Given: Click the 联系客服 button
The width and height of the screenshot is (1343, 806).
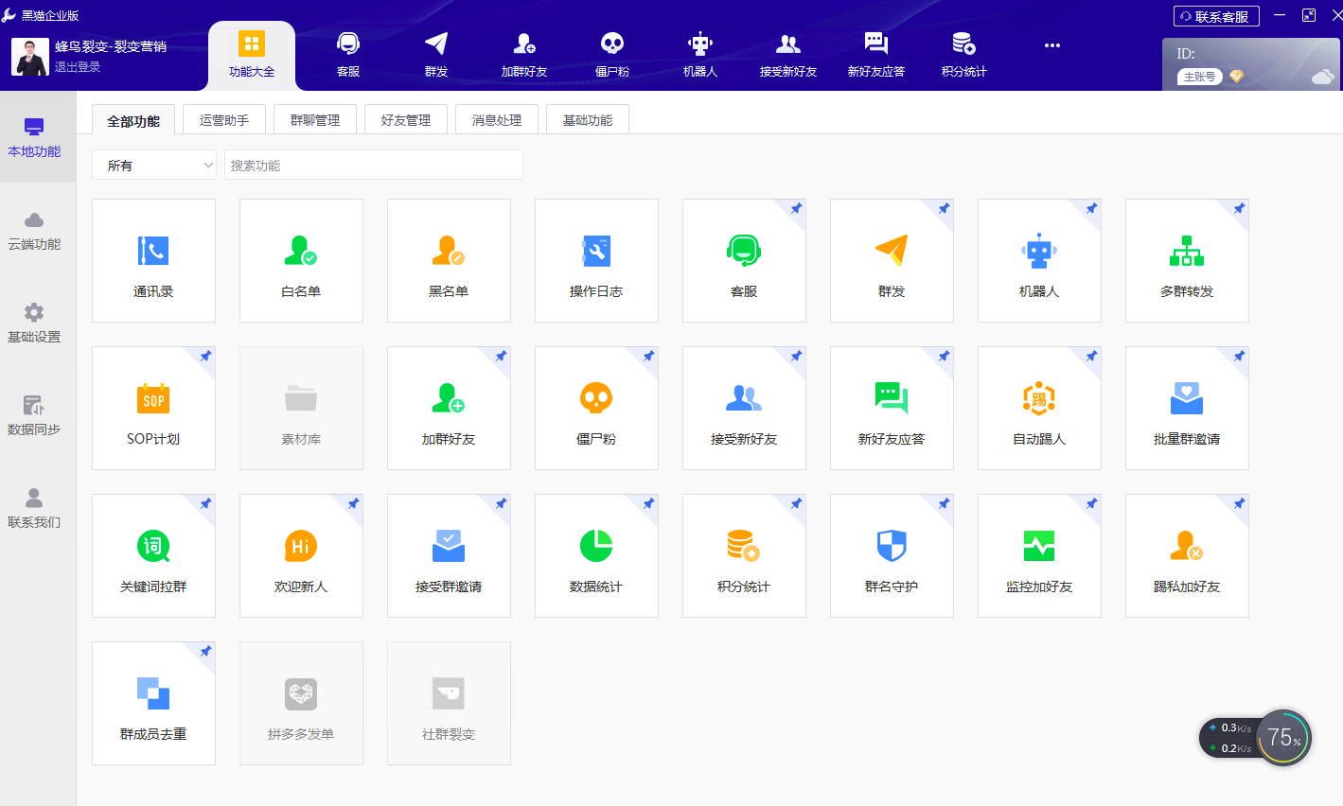Looking at the screenshot, I should [x=1216, y=16].
